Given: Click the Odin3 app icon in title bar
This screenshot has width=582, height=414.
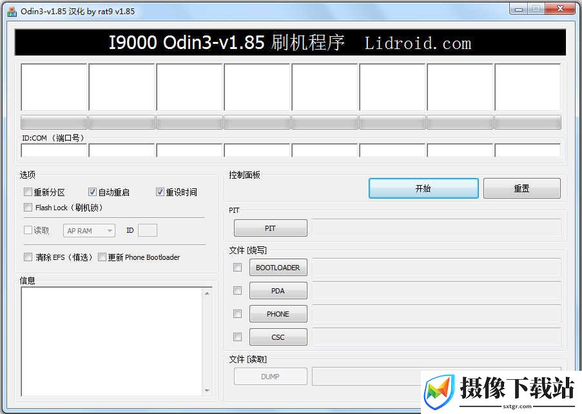Looking at the screenshot, I should click(12, 12).
